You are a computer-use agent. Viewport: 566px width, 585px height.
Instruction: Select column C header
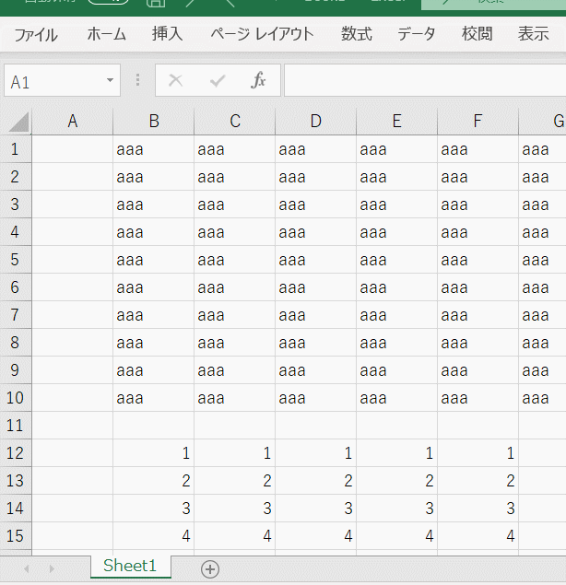(234, 122)
